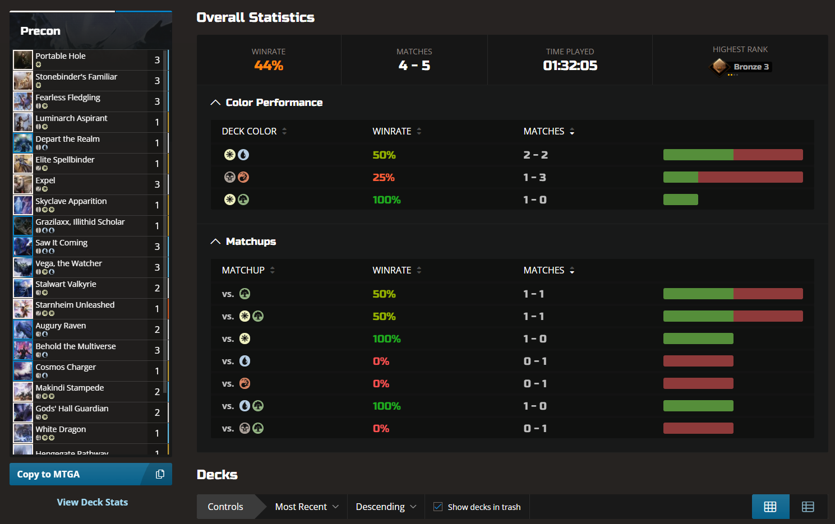Sort Color Performance by Deck Color
The height and width of the screenshot is (524, 835).
[x=254, y=131]
